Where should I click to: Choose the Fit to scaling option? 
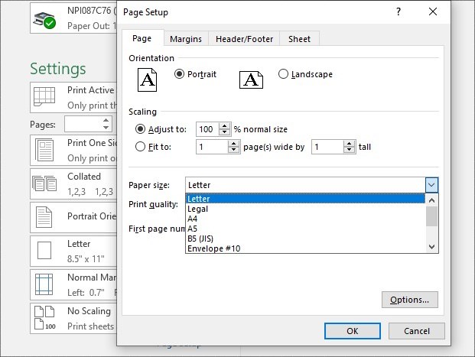139,147
